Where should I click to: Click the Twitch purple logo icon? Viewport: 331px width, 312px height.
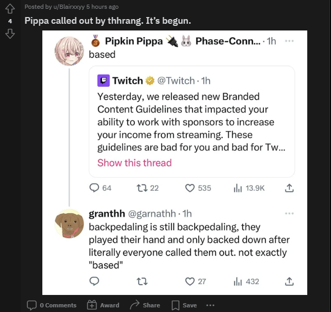coord(103,81)
